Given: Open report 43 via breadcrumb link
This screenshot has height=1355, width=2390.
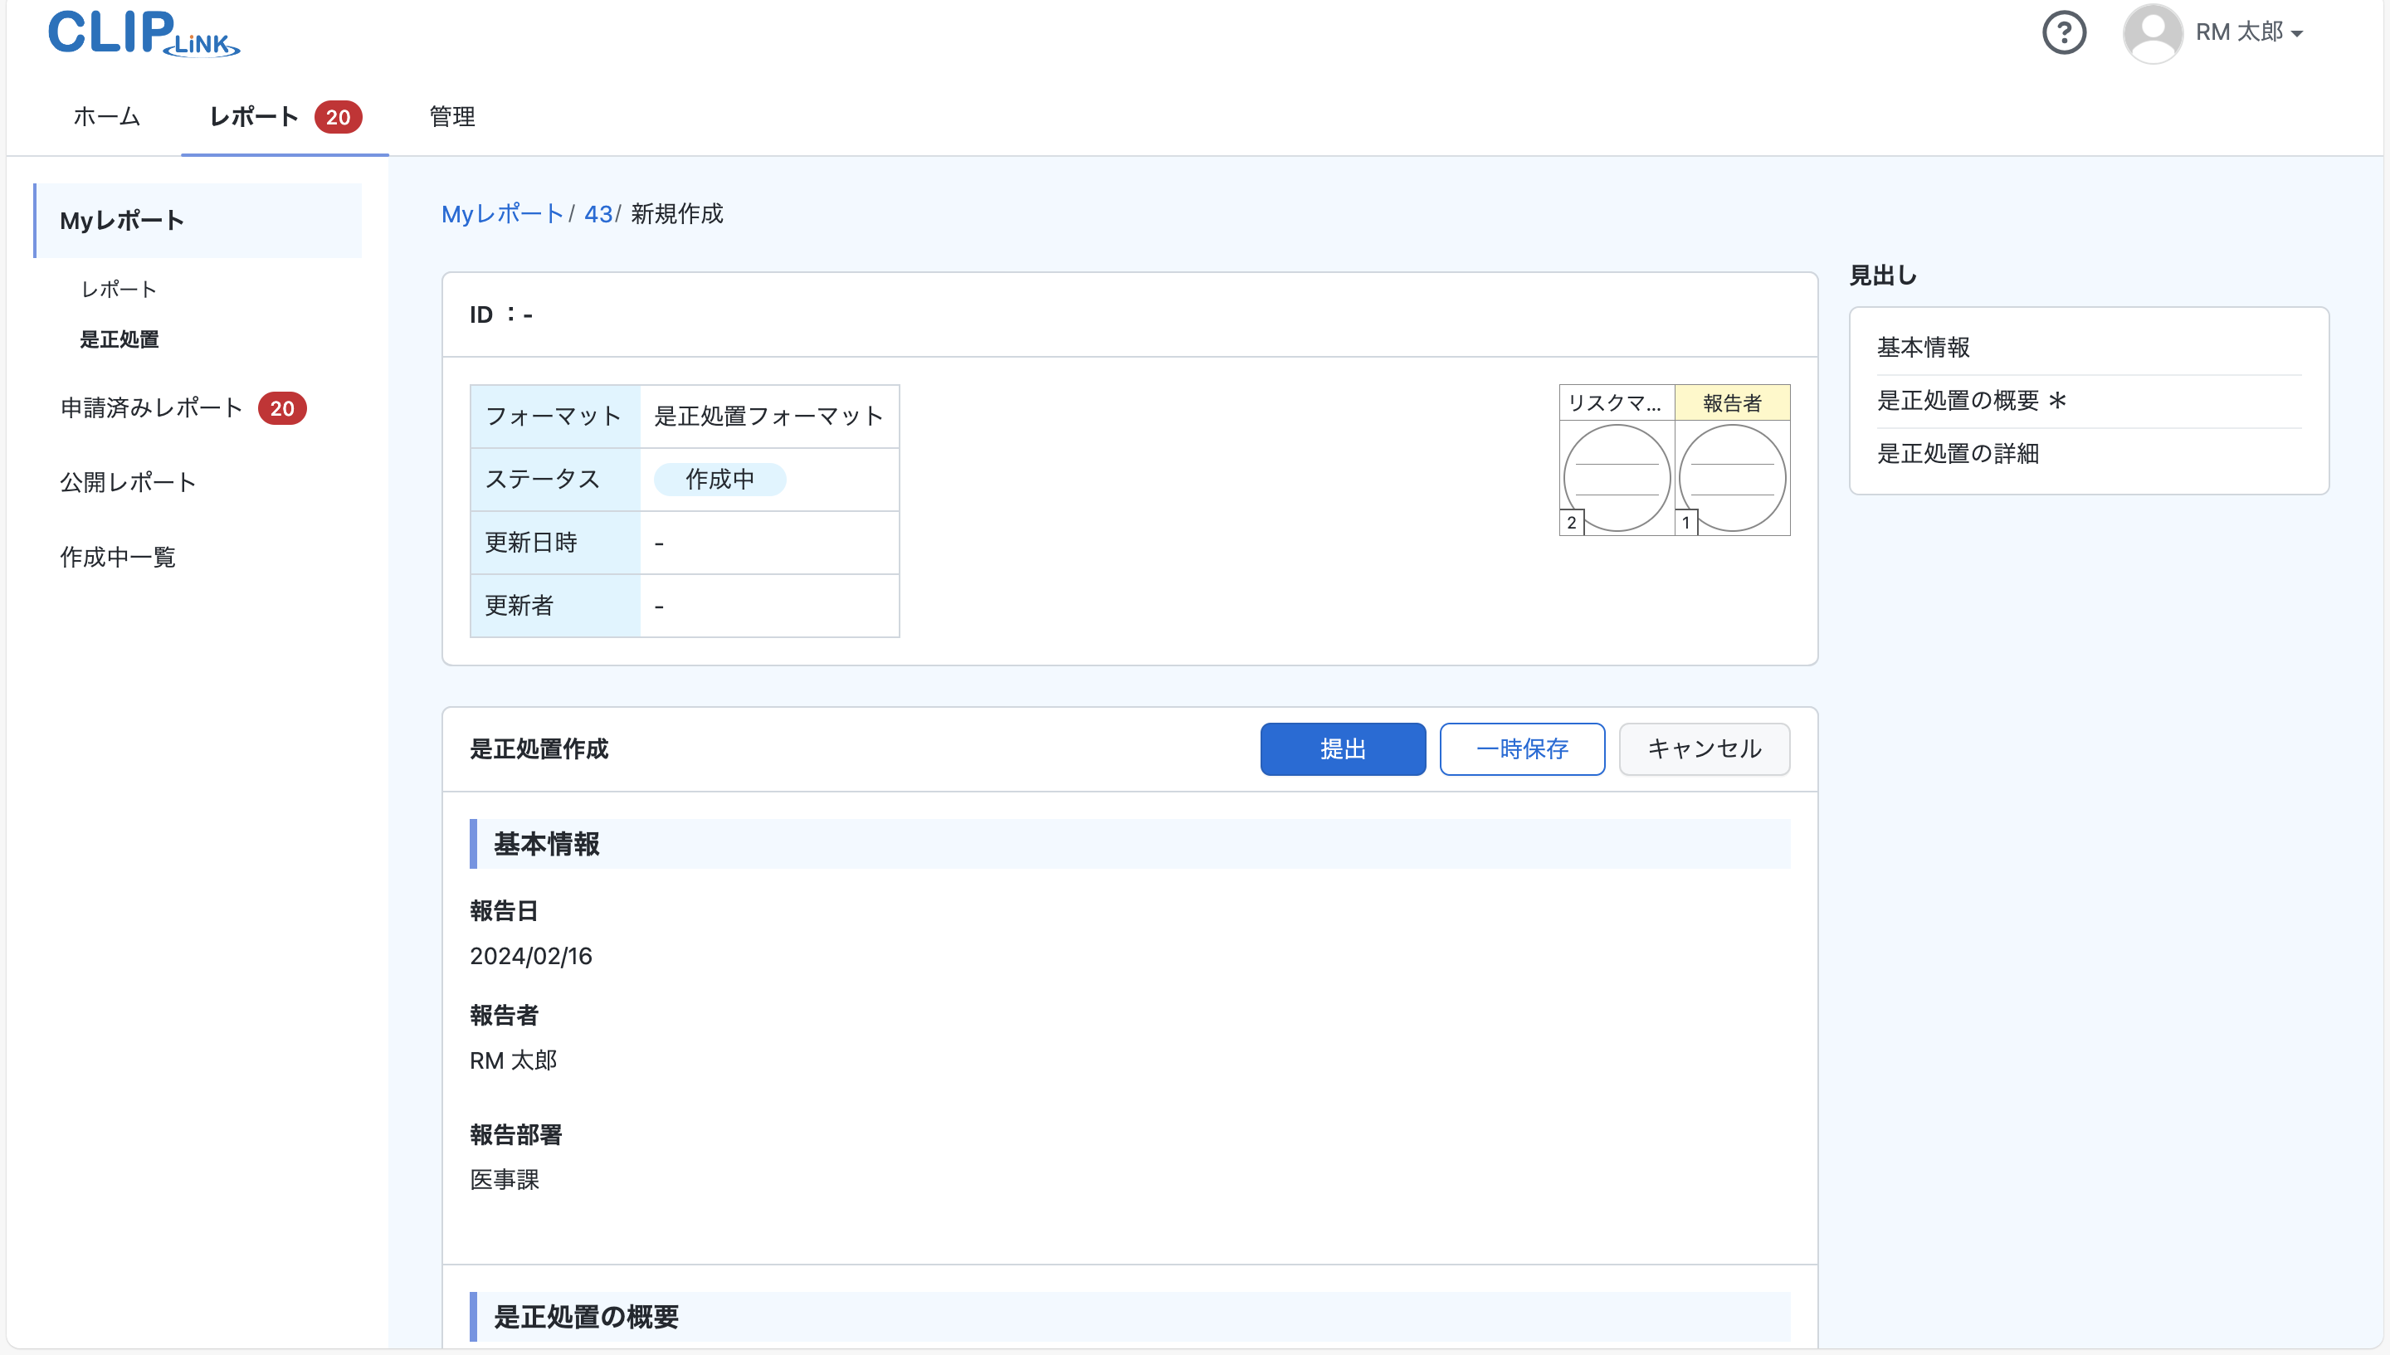Looking at the screenshot, I should point(599,213).
